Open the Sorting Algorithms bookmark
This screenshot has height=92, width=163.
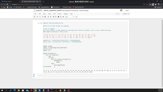(44, 7)
